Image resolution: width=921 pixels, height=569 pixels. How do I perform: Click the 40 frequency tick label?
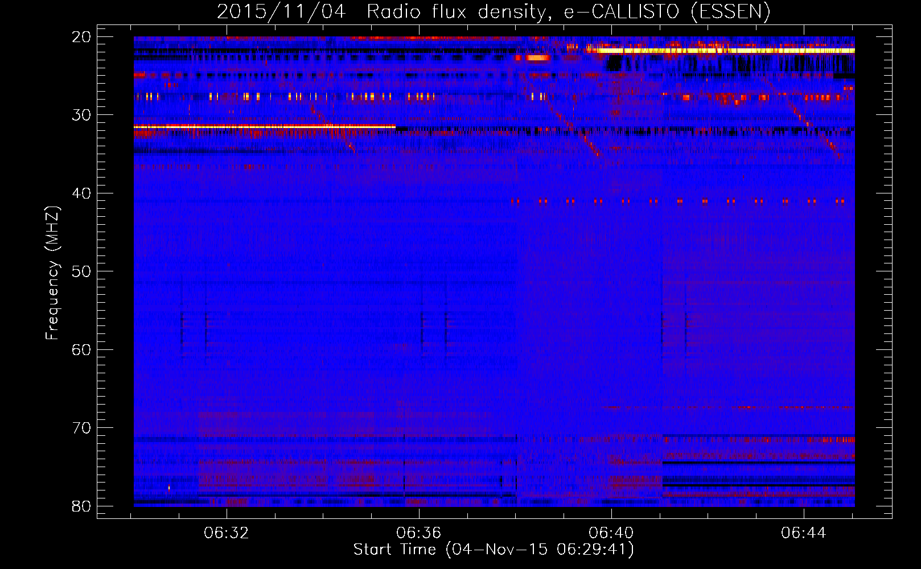tap(81, 193)
